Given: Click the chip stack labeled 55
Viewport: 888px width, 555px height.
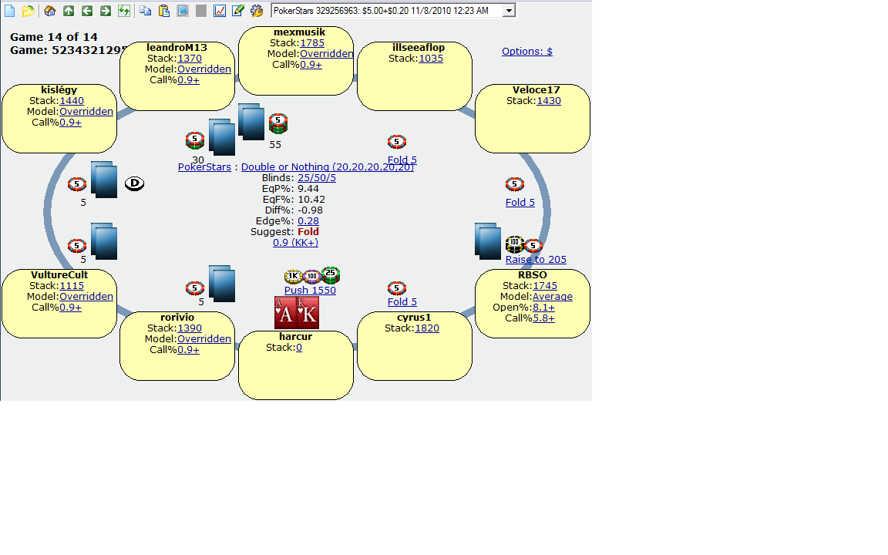Looking at the screenshot, I should (277, 123).
